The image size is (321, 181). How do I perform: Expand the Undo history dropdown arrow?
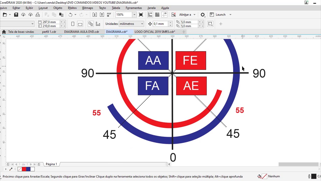(x=75, y=15)
